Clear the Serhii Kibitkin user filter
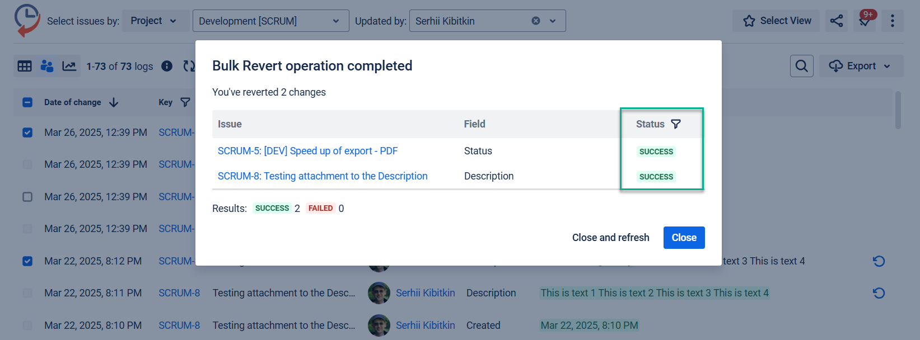Image resolution: width=920 pixels, height=340 pixels. [535, 21]
